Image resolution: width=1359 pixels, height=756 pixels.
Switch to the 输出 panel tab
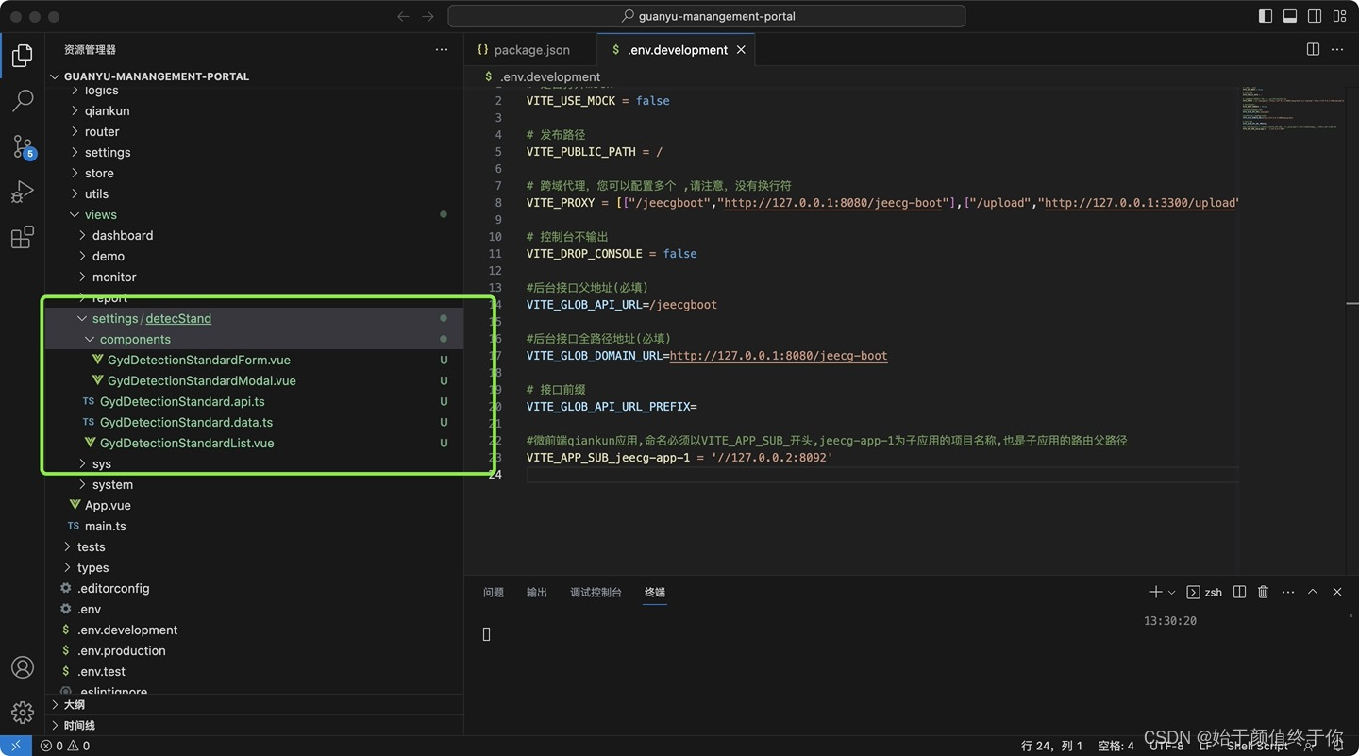[x=537, y=592]
